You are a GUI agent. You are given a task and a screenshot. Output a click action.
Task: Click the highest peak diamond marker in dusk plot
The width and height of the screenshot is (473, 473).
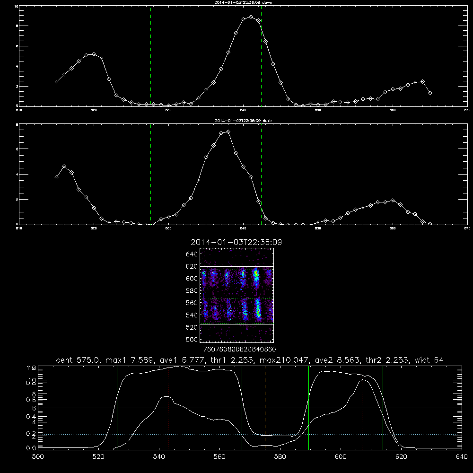tap(228, 132)
